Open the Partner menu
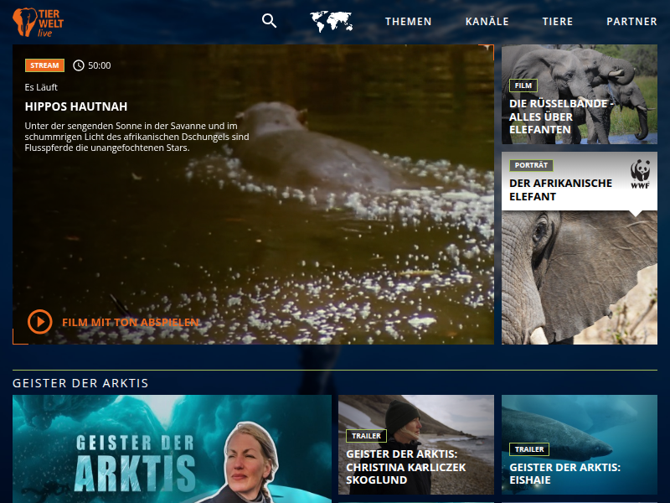 pos(631,22)
